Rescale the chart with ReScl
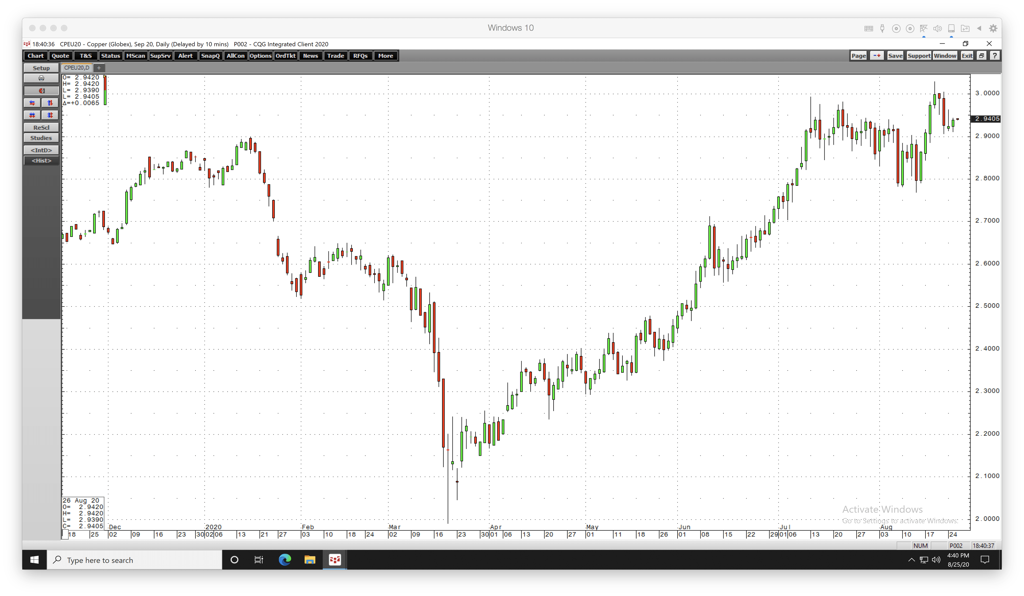Viewport: 1024px width, 596px height. tap(41, 127)
